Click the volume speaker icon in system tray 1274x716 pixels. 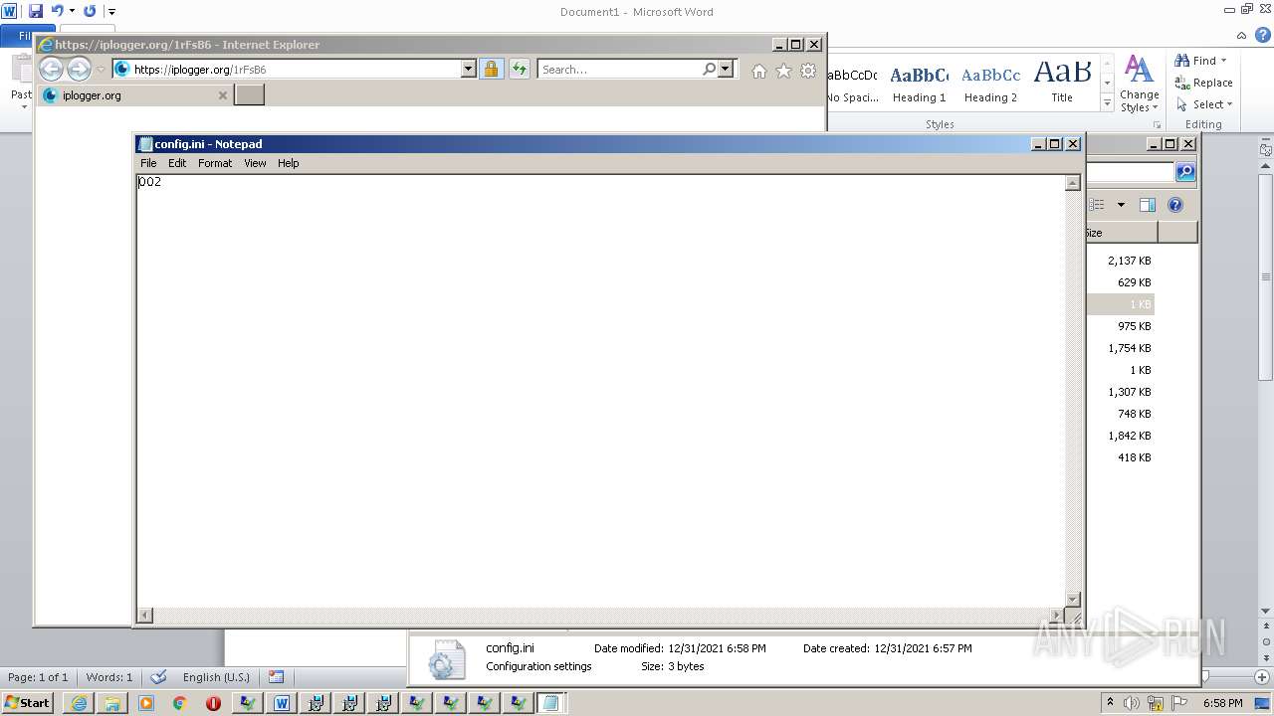click(x=1130, y=703)
